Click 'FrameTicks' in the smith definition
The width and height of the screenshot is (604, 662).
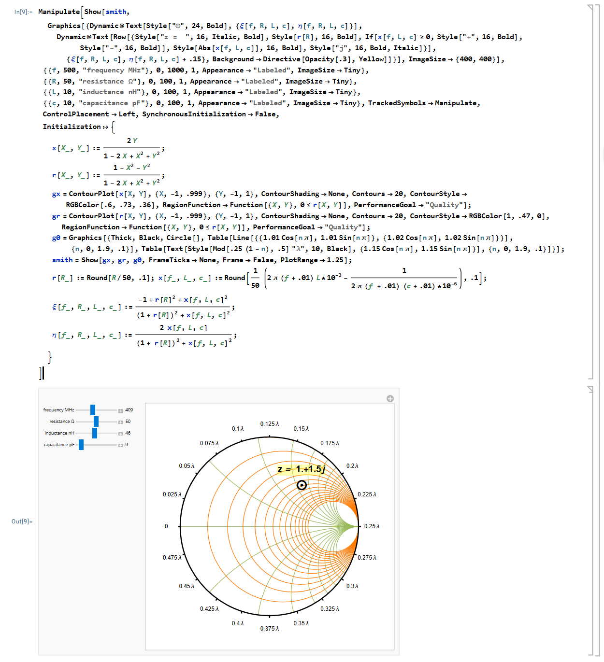point(169,260)
